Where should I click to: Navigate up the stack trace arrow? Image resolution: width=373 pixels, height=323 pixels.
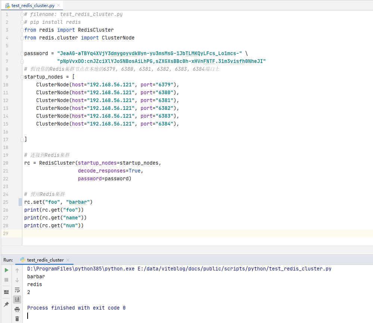17,270
